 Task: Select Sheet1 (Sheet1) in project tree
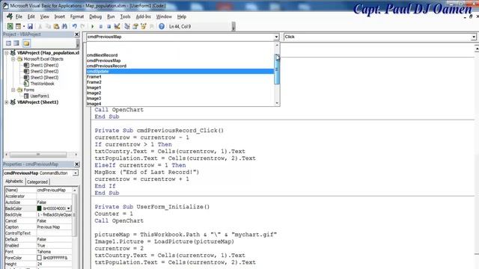(x=44, y=65)
